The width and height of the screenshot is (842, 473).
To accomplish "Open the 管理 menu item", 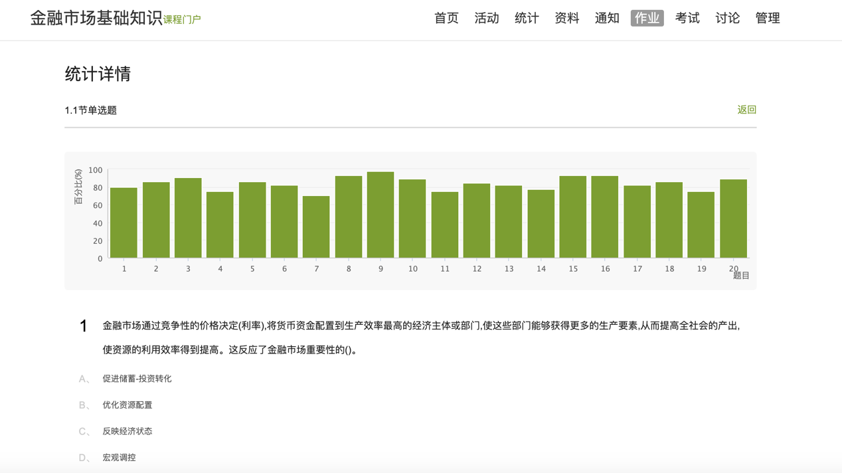I will pos(768,19).
